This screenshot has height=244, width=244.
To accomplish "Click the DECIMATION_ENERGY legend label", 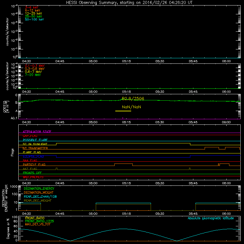I will (x=39, y=188).
